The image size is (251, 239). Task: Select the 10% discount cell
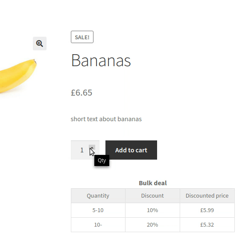coord(152,210)
